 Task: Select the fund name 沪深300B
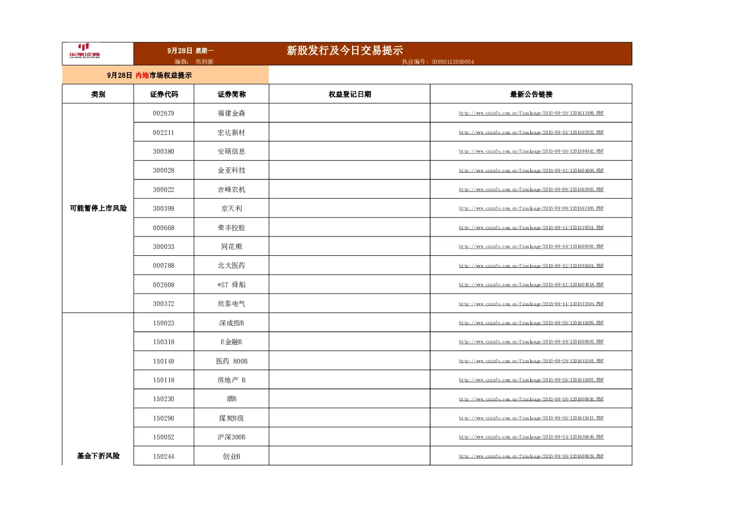tap(232, 437)
